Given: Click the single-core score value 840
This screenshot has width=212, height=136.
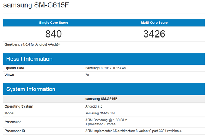Looking at the screenshot, I should [x=53, y=34].
